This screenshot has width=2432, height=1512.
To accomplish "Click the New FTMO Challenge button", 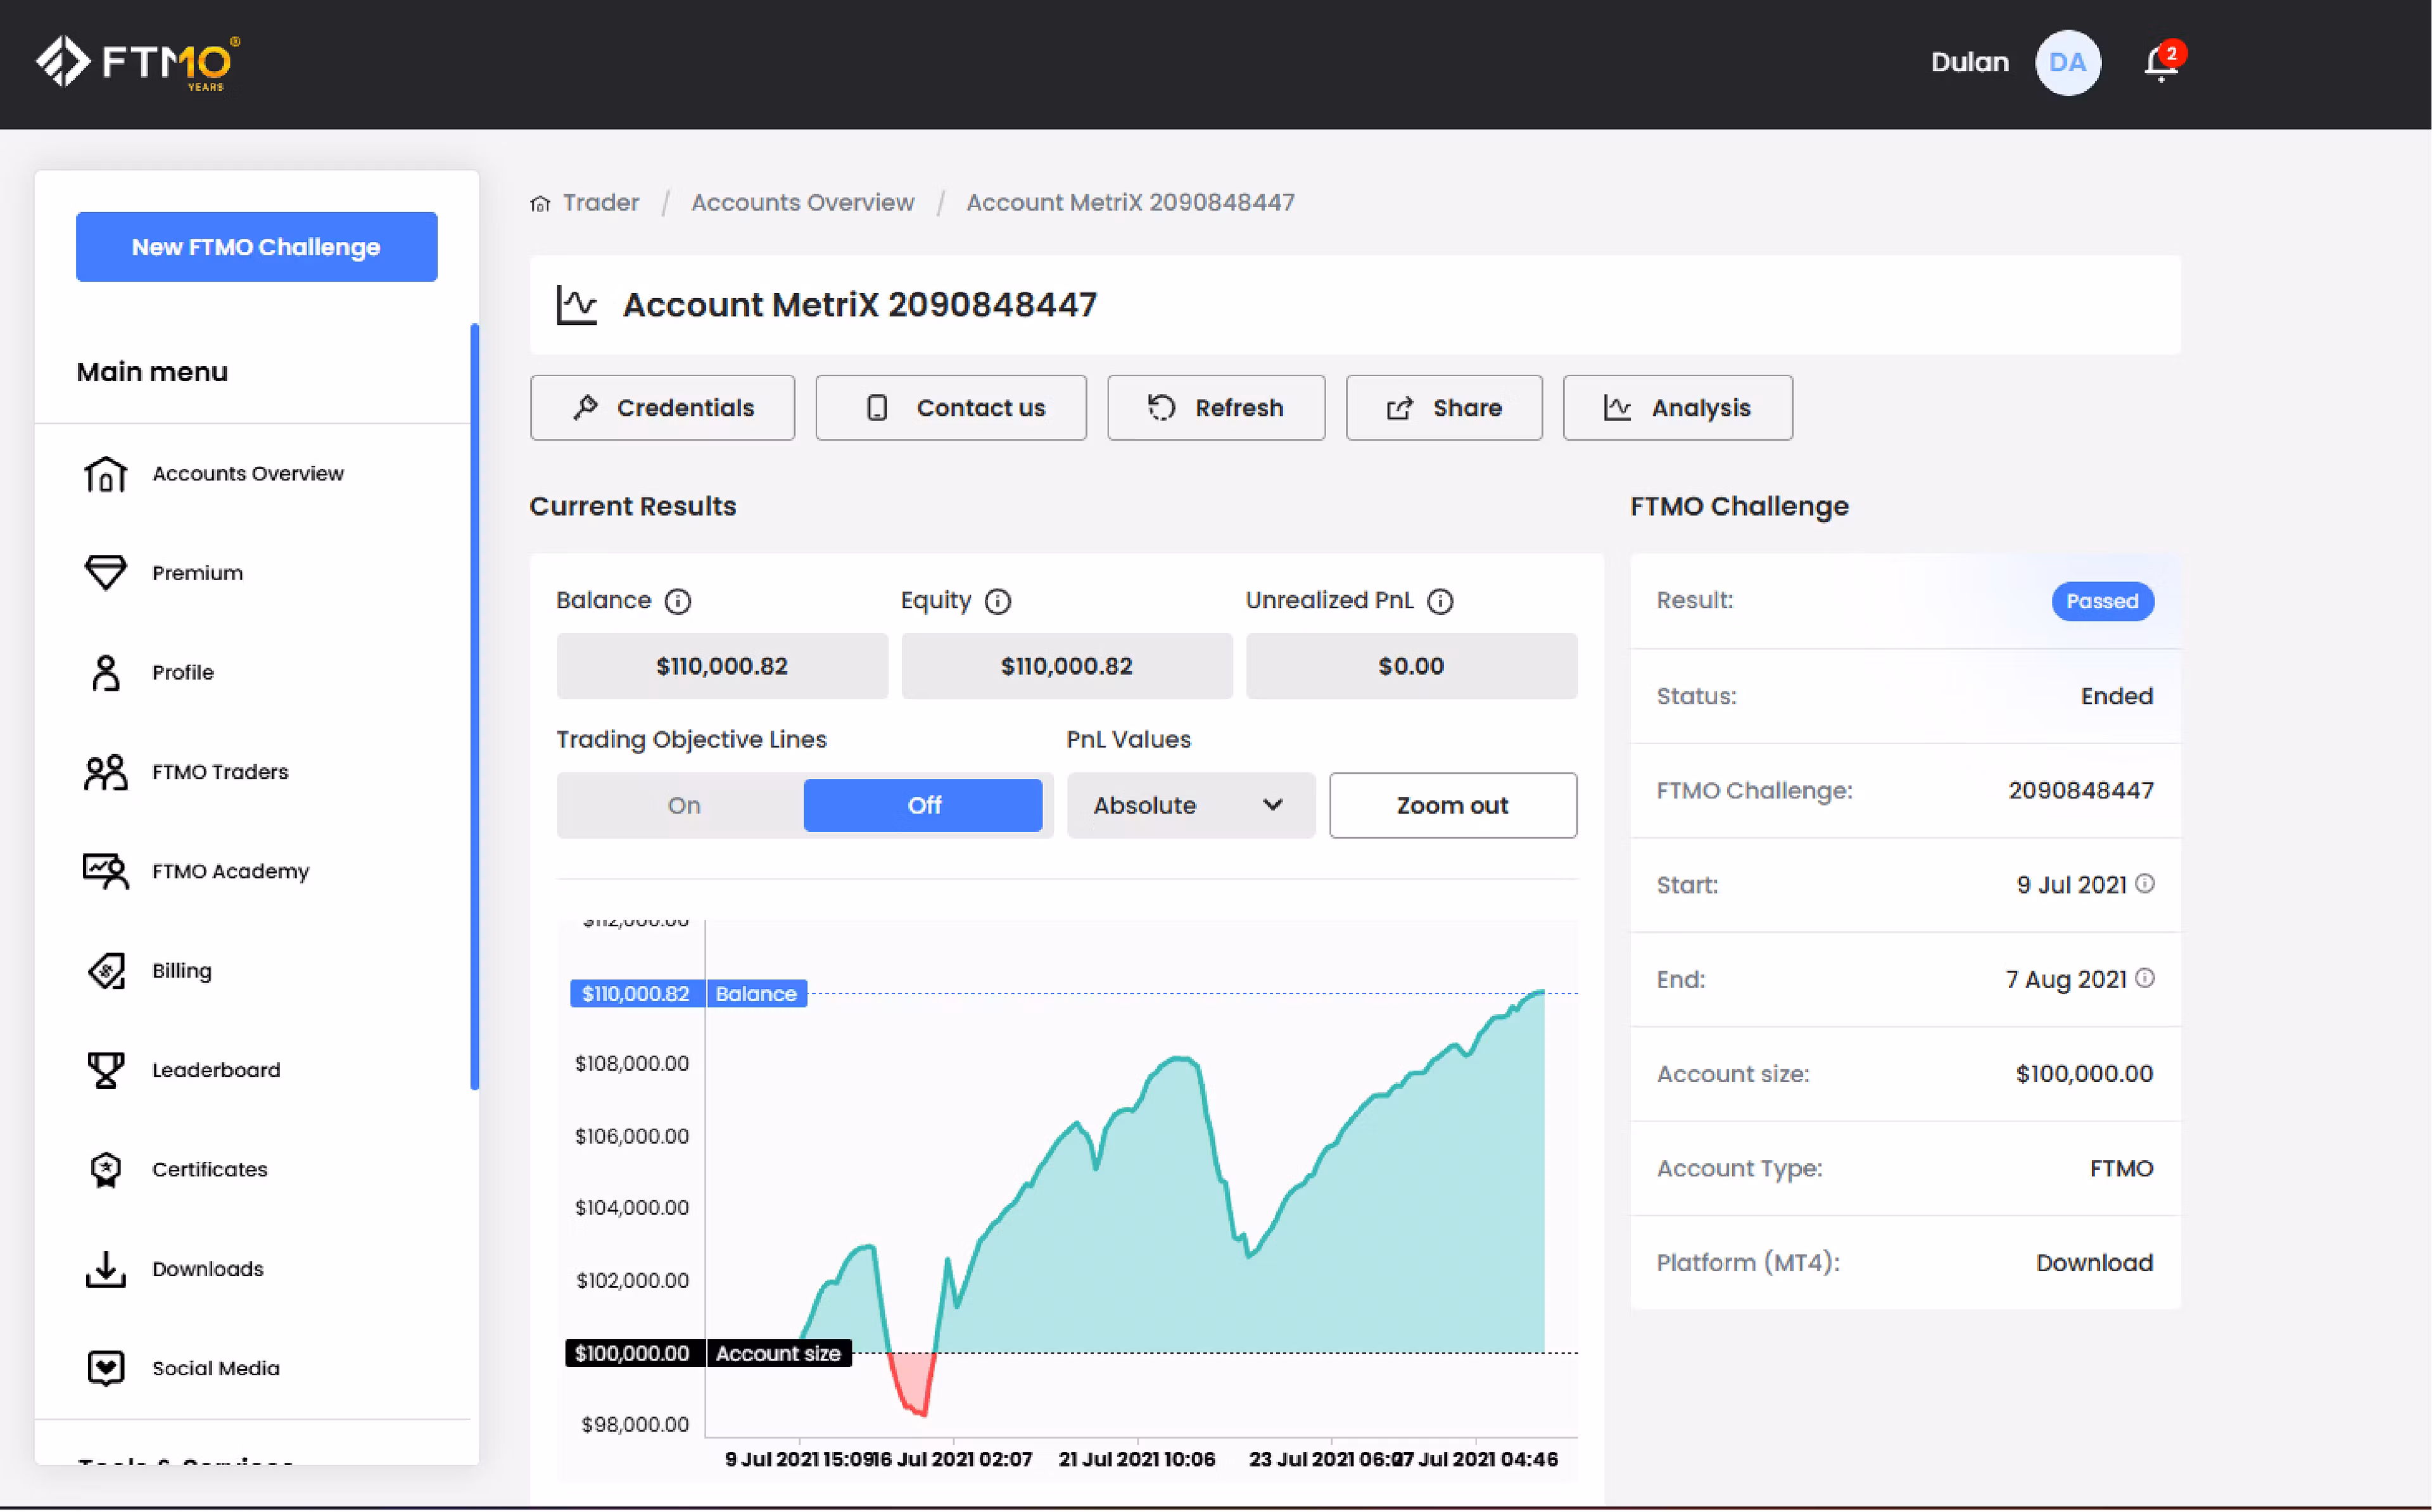I will pyautogui.click(x=256, y=247).
